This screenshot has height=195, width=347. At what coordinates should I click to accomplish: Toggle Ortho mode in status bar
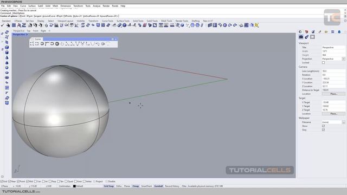click(x=119, y=186)
